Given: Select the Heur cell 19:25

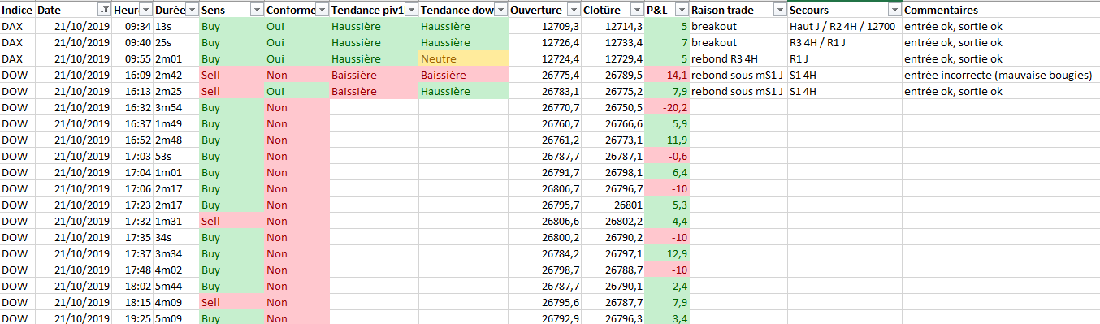Looking at the screenshot, I should (x=132, y=318).
